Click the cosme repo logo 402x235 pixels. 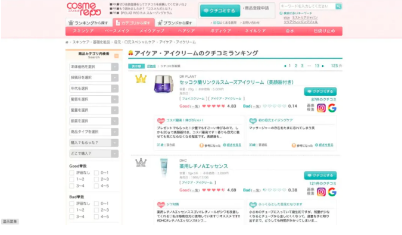pyautogui.click(x=83, y=9)
